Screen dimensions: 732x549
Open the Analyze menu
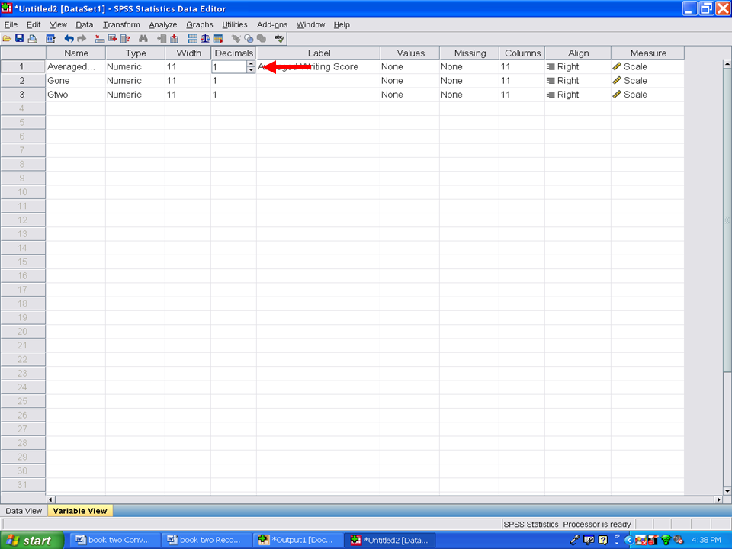[162, 24]
